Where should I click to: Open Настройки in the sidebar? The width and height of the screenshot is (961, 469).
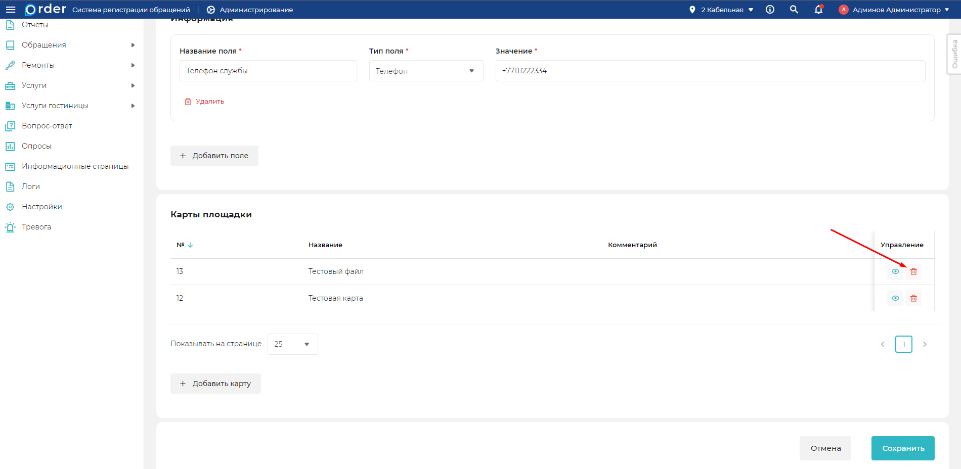tap(41, 207)
